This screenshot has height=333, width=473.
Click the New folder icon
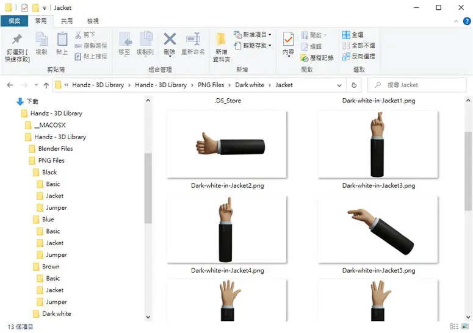click(221, 39)
